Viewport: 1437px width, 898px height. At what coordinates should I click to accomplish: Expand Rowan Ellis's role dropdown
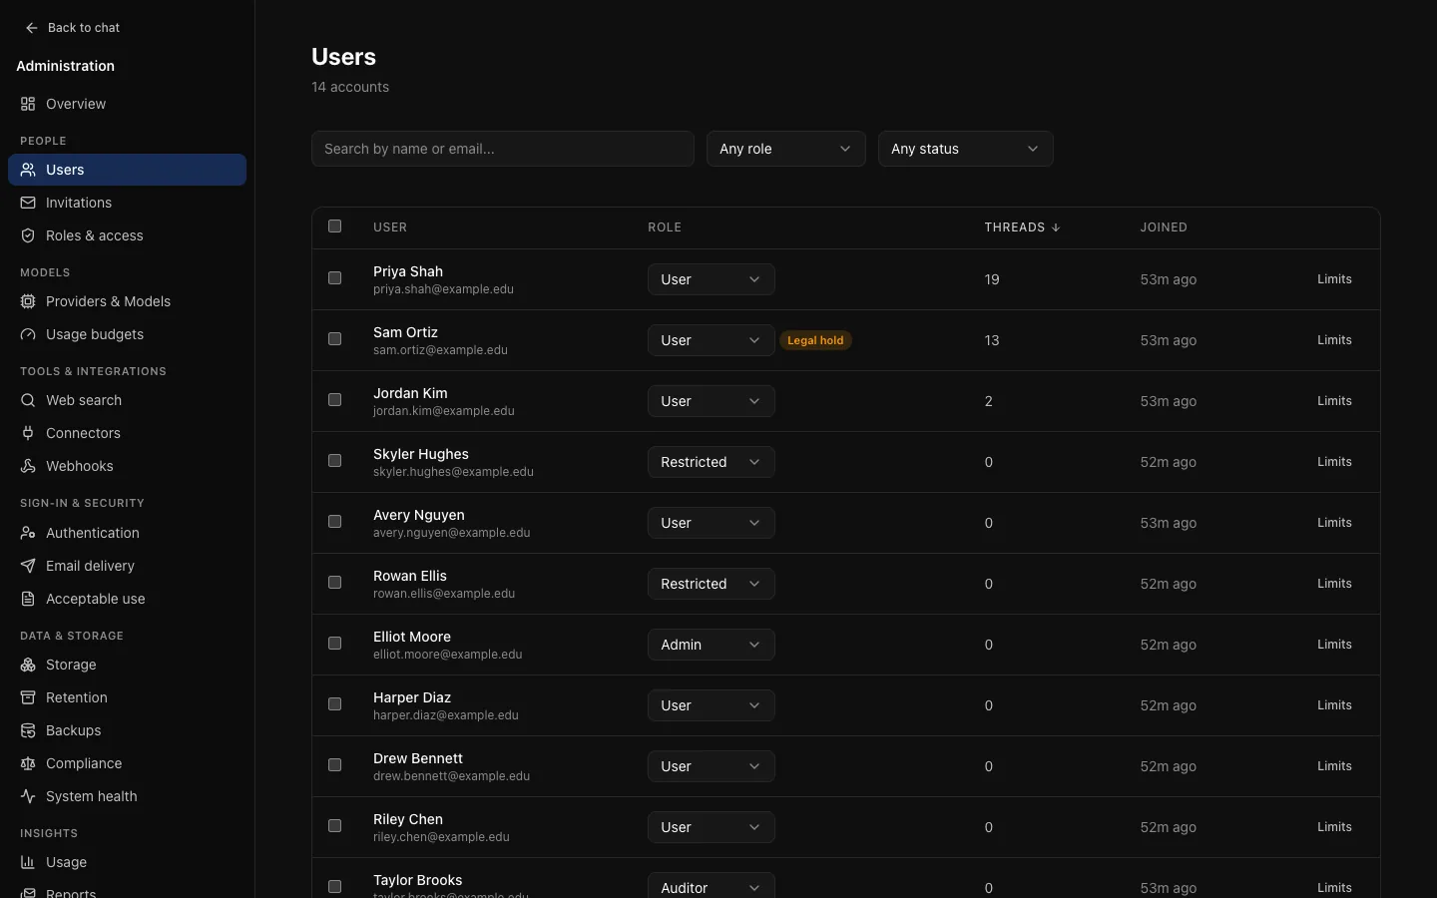click(x=712, y=584)
